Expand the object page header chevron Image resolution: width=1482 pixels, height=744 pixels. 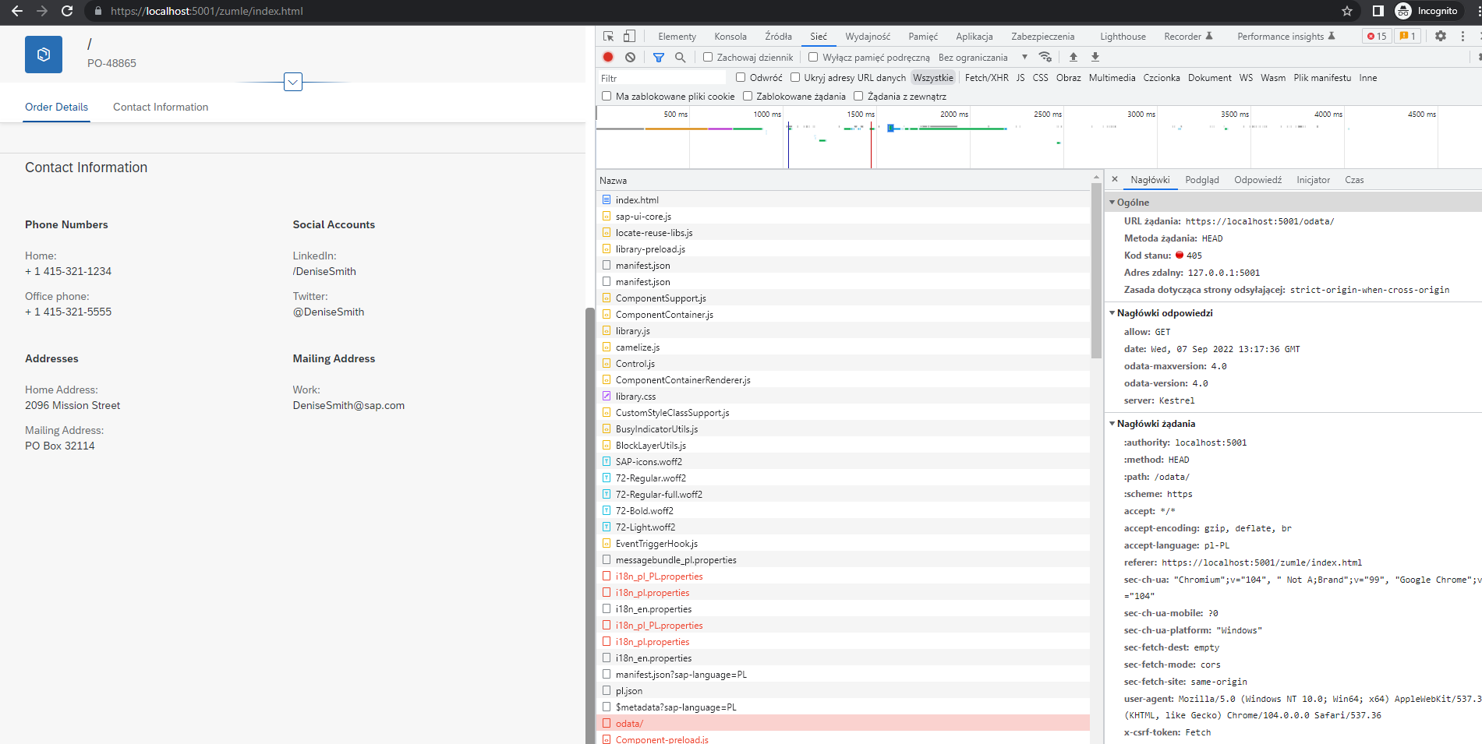293,82
